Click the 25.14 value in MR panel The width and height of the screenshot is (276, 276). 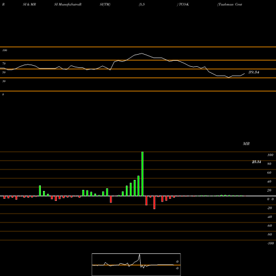256,162
